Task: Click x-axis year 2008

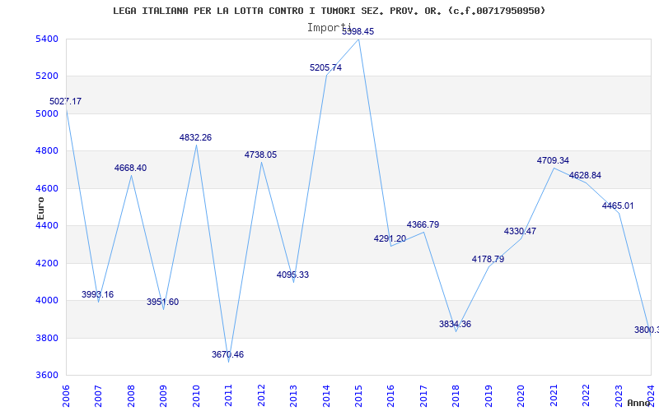Action: coord(131,395)
